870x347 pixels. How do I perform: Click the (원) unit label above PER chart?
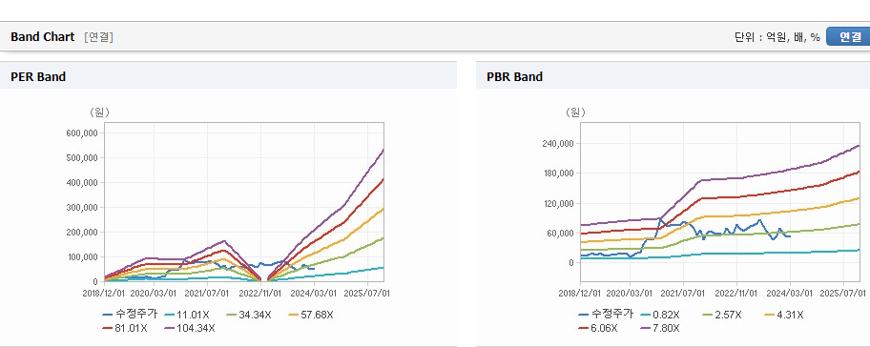pos(99,112)
